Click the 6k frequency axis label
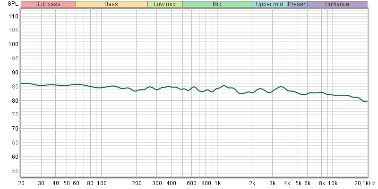378x189 pixels. [x=308, y=183]
